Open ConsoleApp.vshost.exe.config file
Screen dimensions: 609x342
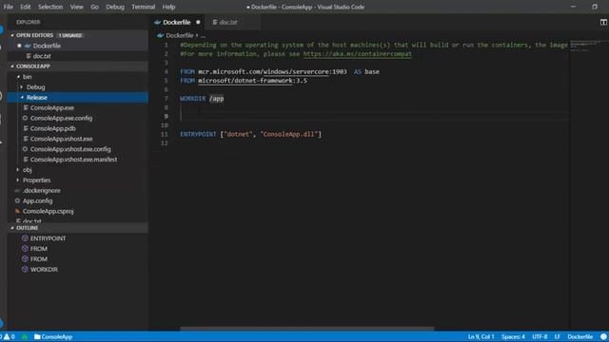click(70, 149)
